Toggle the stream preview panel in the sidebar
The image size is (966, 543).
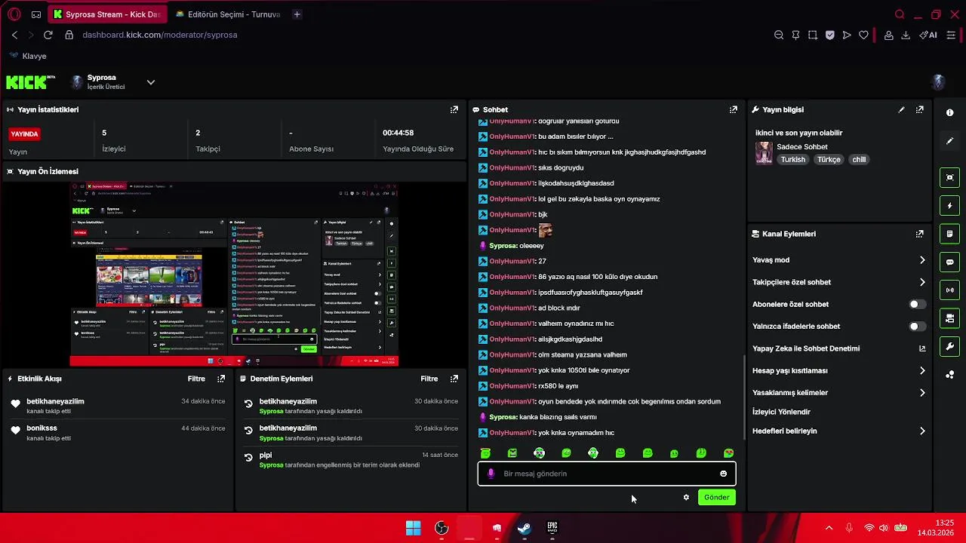(949, 177)
